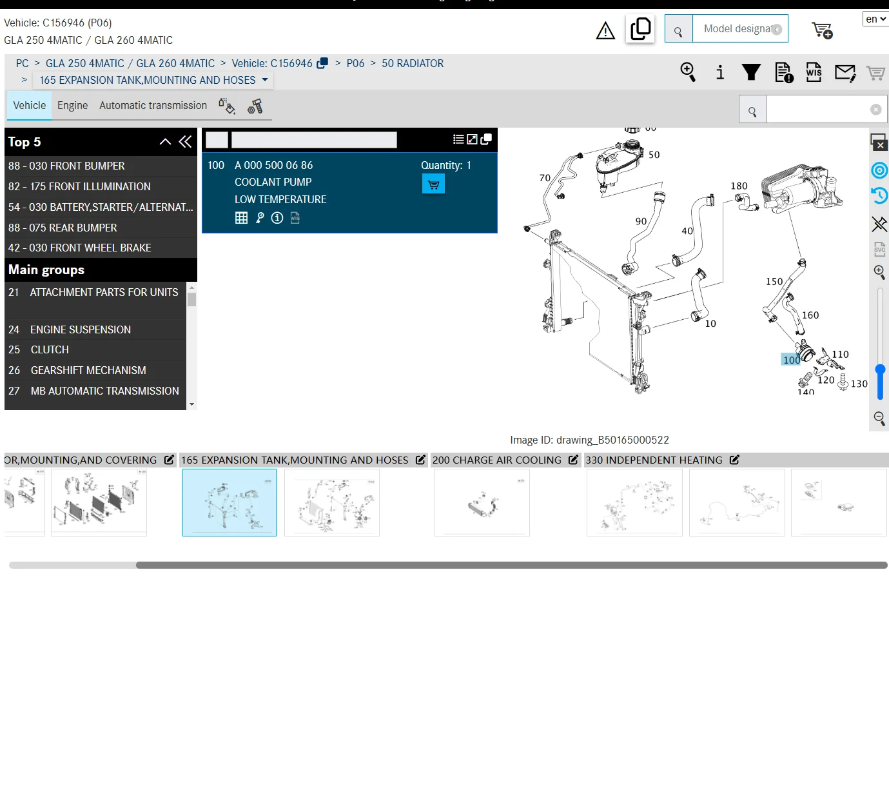Click the filter funnel icon
This screenshot has width=889, height=786.
coord(751,72)
